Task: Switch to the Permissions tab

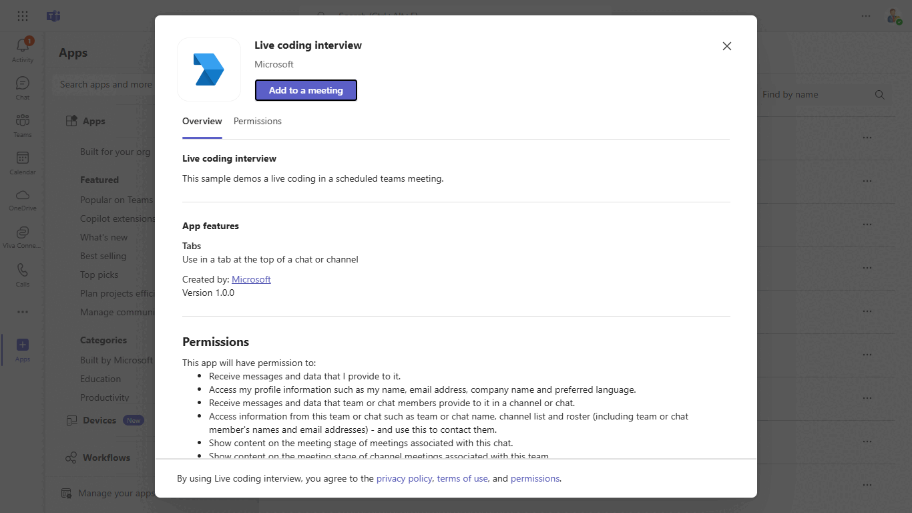Action: tap(257, 121)
